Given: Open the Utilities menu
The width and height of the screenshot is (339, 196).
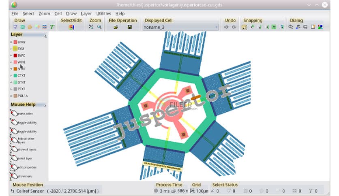Looking at the screenshot, I should [103, 14].
